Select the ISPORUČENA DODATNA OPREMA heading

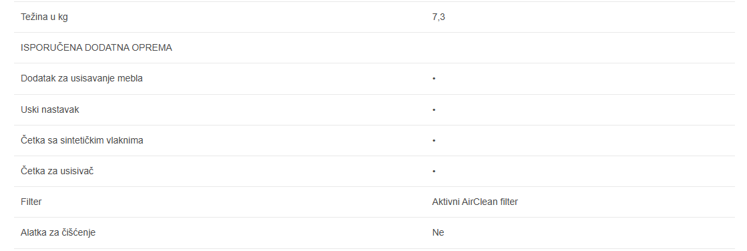coord(96,48)
